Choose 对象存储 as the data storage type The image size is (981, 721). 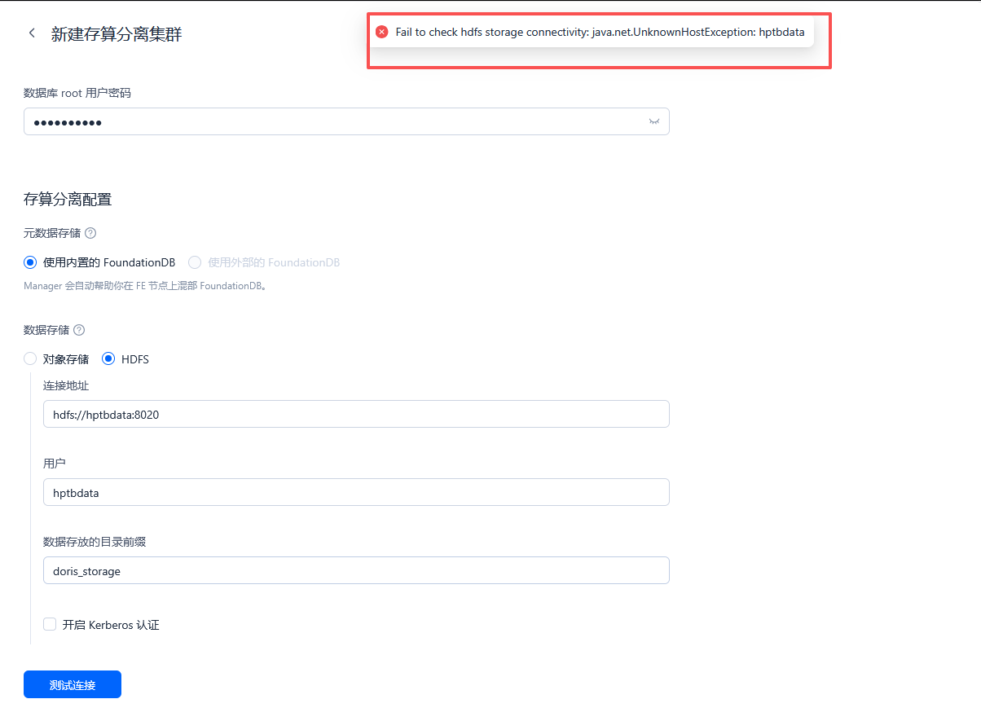tap(29, 358)
